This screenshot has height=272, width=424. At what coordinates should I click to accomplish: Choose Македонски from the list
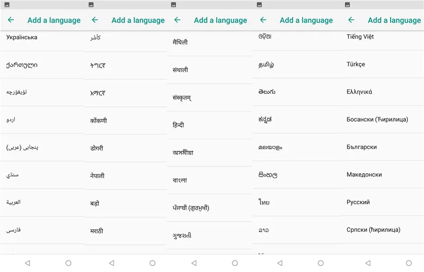[x=382, y=174]
